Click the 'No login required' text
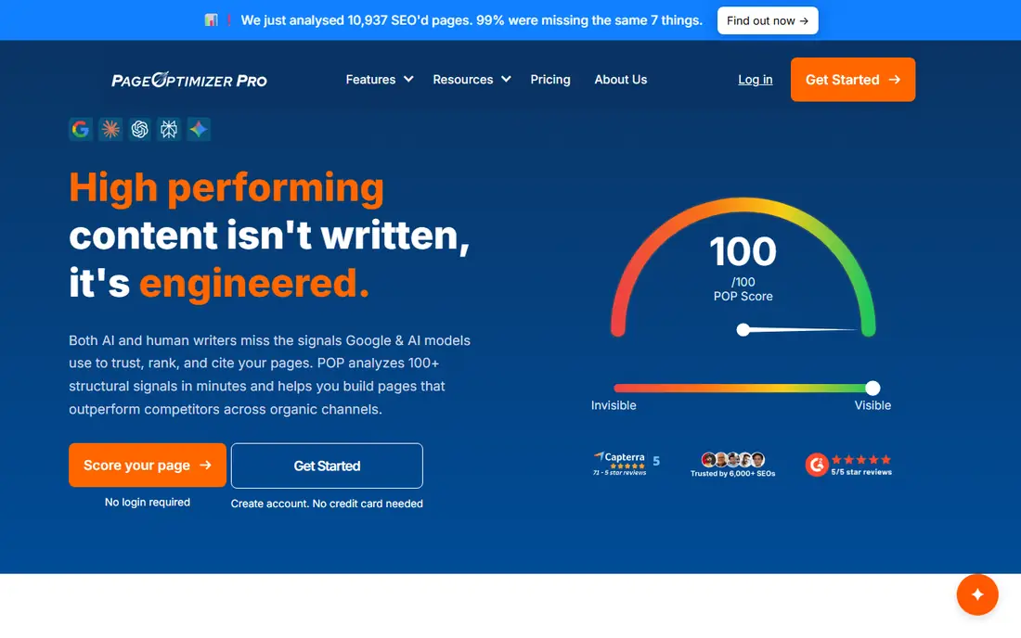 [148, 502]
